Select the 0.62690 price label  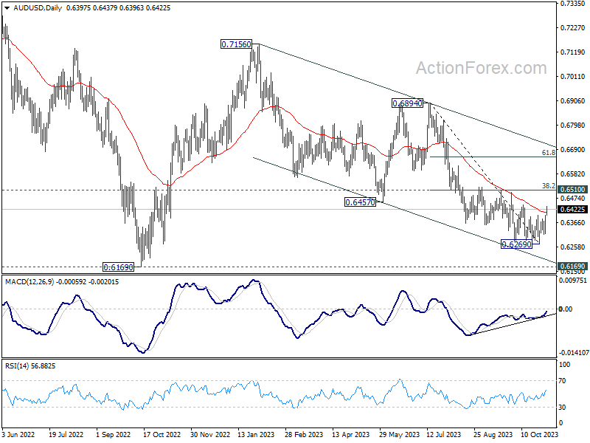[517, 244]
